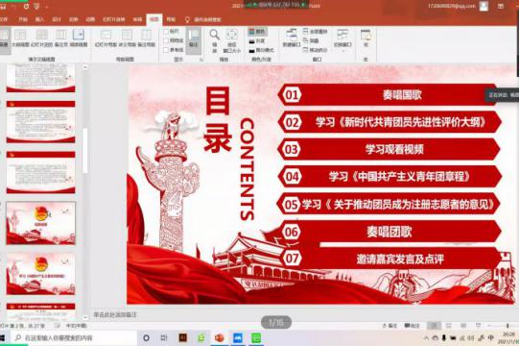Enable the Ruler checkbox
The width and height of the screenshot is (520, 346).
[166, 32]
